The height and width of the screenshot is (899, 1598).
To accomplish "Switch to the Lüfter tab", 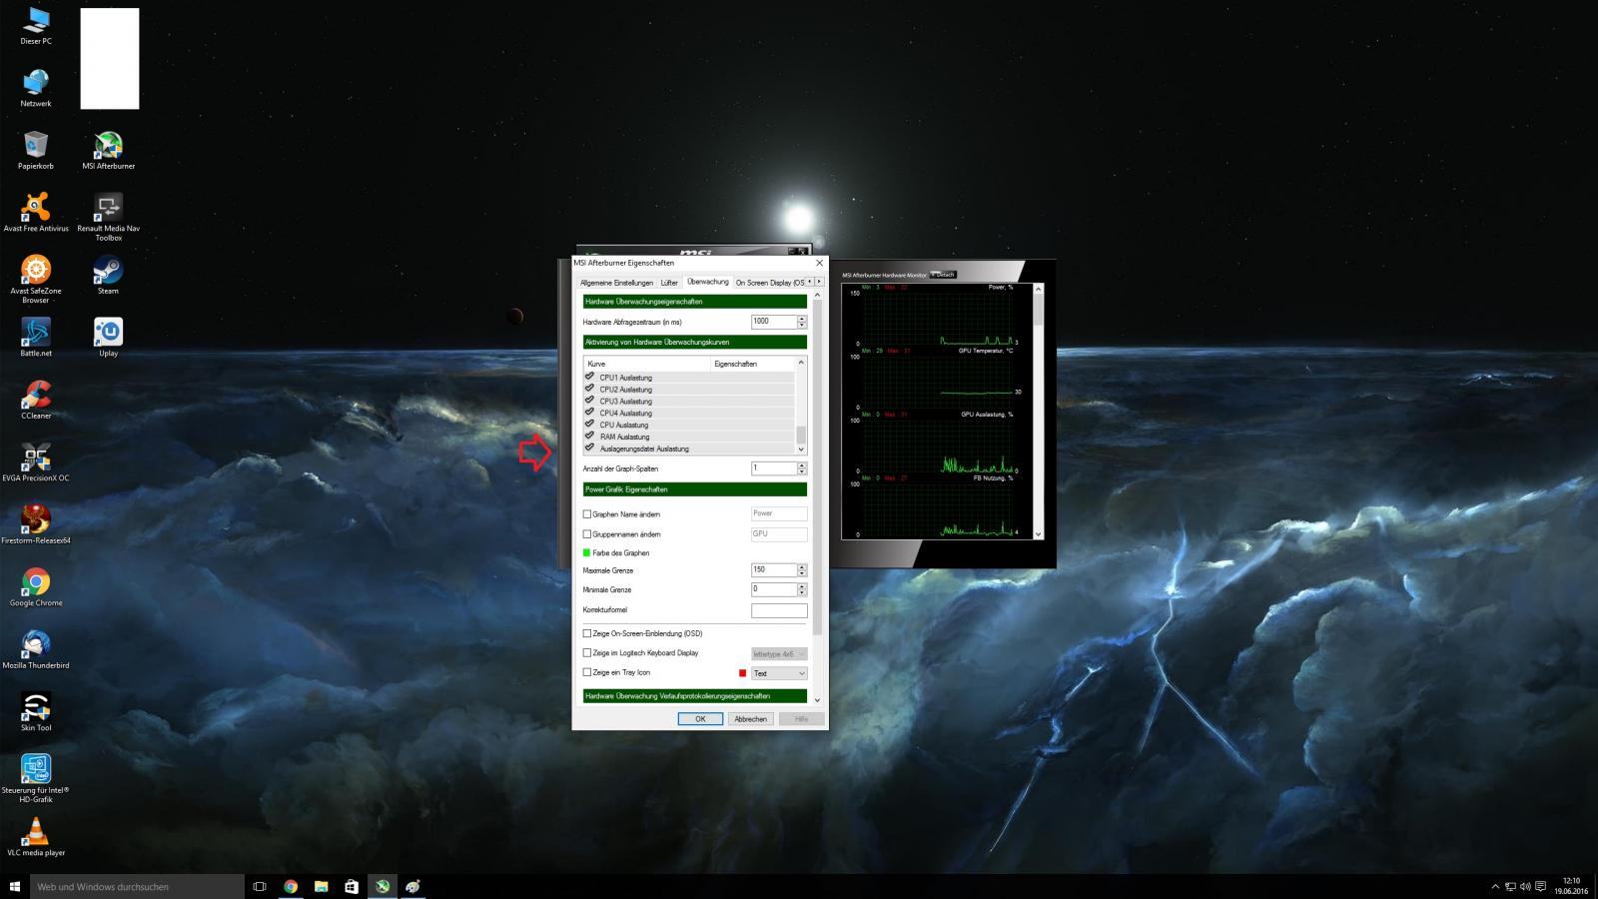I will coord(669,283).
